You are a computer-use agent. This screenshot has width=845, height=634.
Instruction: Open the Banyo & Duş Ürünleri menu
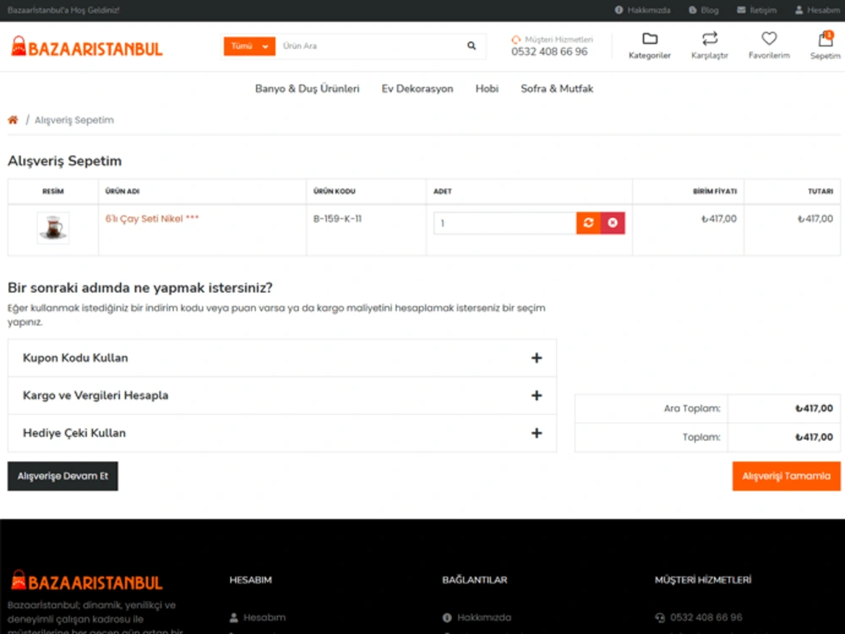tap(308, 89)
